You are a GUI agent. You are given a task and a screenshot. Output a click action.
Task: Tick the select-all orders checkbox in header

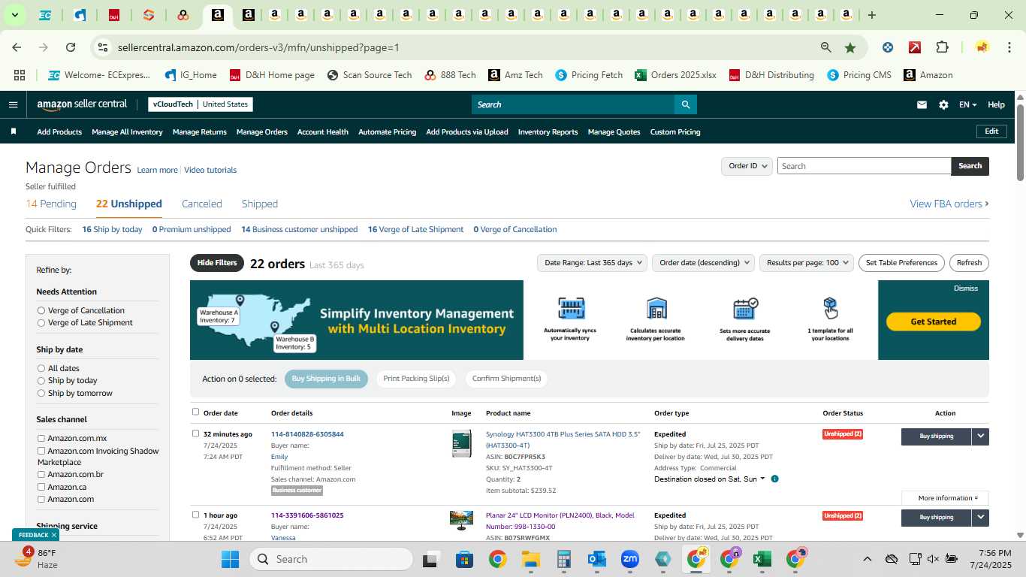coord(196,412)
